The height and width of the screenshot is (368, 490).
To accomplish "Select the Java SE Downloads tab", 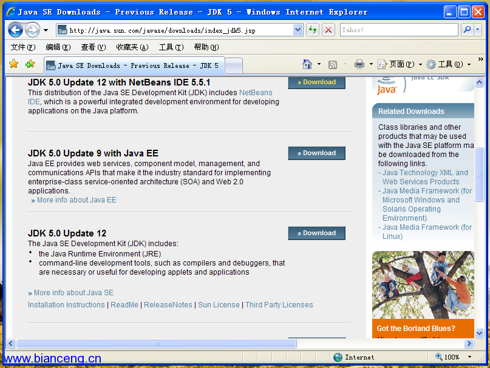I will [134, 65].
